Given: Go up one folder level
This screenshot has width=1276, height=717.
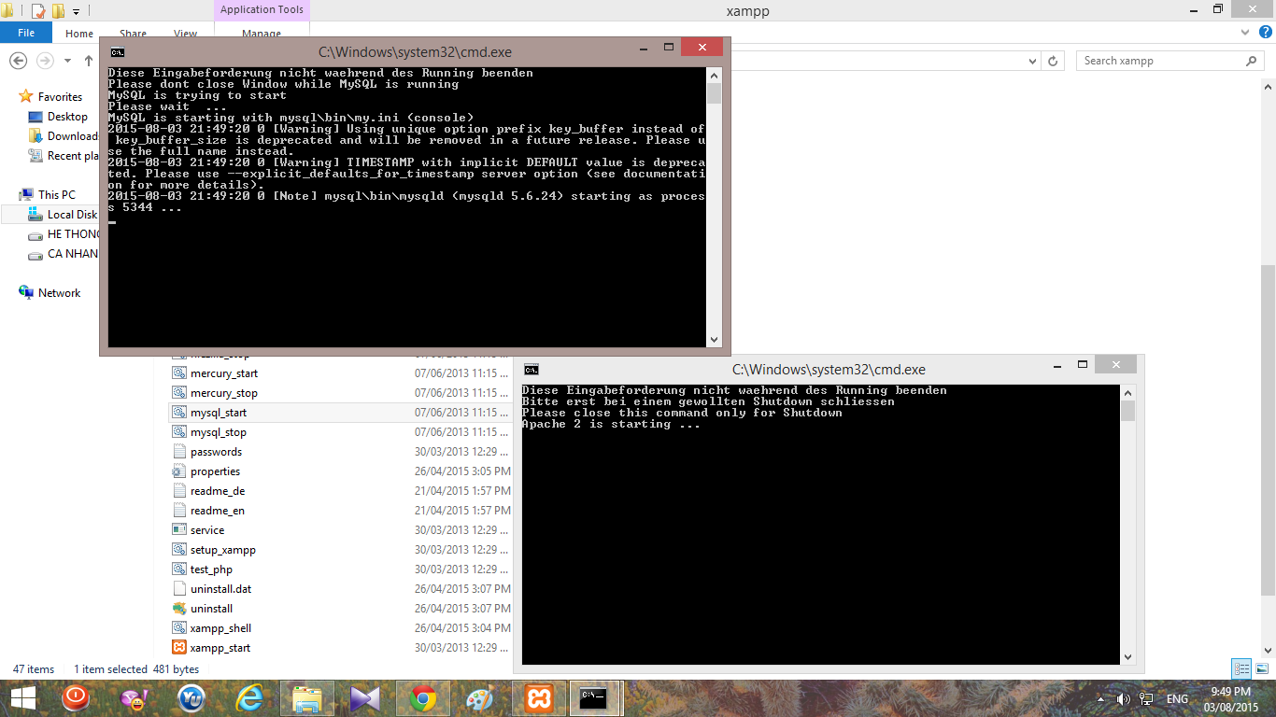Looking at the screenshot, I should (x=89, y=61).
